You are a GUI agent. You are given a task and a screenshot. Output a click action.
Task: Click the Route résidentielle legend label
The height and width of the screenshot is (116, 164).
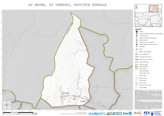pyautogui.click(x=144, y=71)
